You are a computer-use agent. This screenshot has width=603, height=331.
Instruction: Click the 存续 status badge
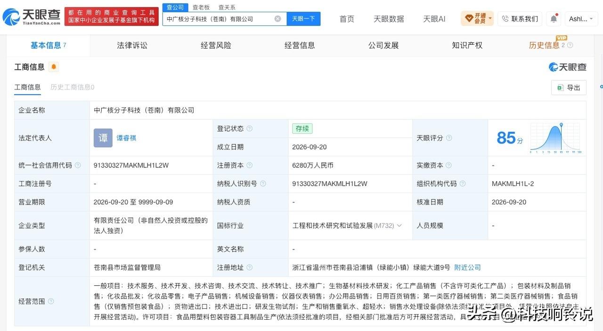(x=302, y=129)
